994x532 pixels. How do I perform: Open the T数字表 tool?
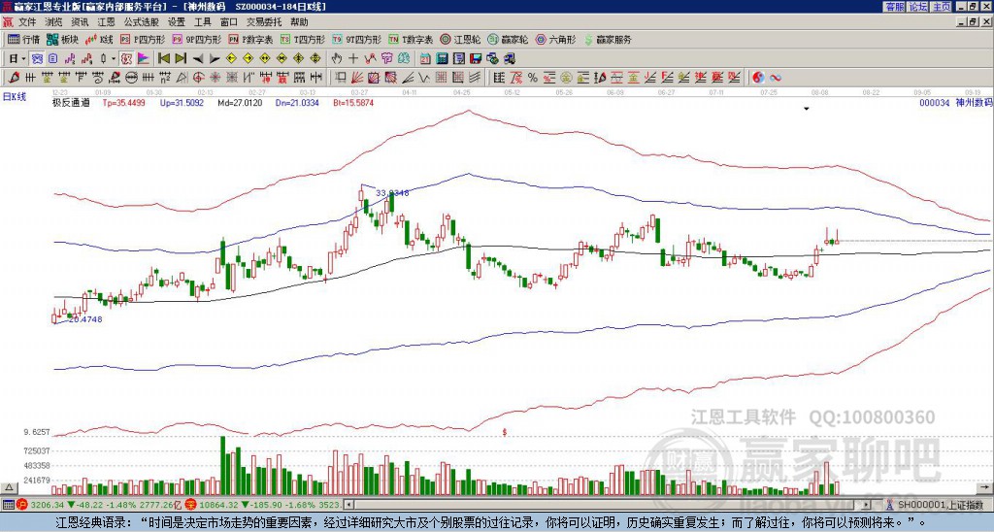(411, 39)
